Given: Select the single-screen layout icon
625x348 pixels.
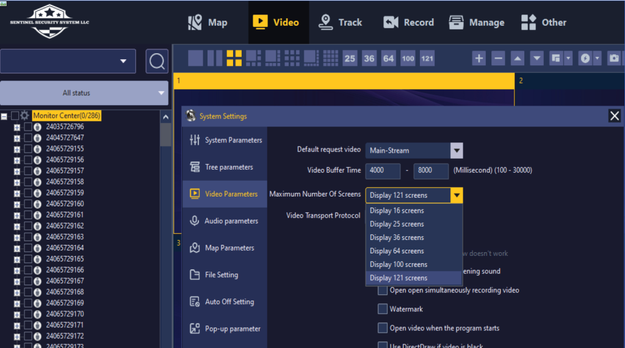Looking at the screenshot, I should coord(195,58).
